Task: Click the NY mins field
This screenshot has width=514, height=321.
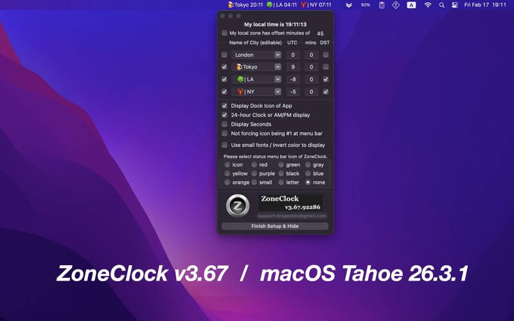Action: 311,92
